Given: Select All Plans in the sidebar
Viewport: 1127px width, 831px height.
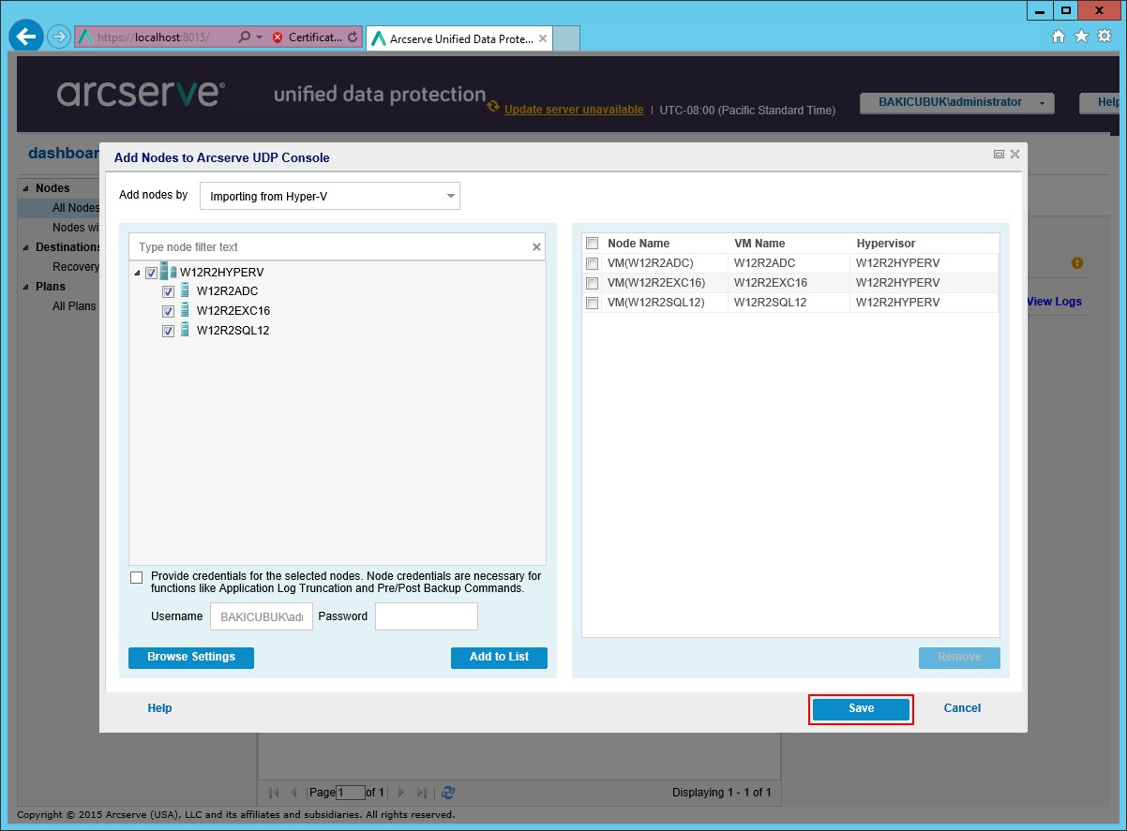Looking at the screenshot, I should [74, 306].
